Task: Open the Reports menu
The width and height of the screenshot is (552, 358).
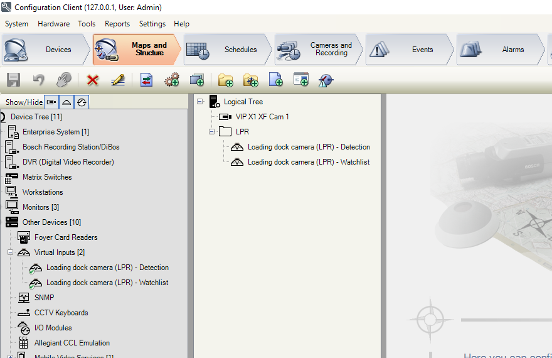Action: (117, 24)
